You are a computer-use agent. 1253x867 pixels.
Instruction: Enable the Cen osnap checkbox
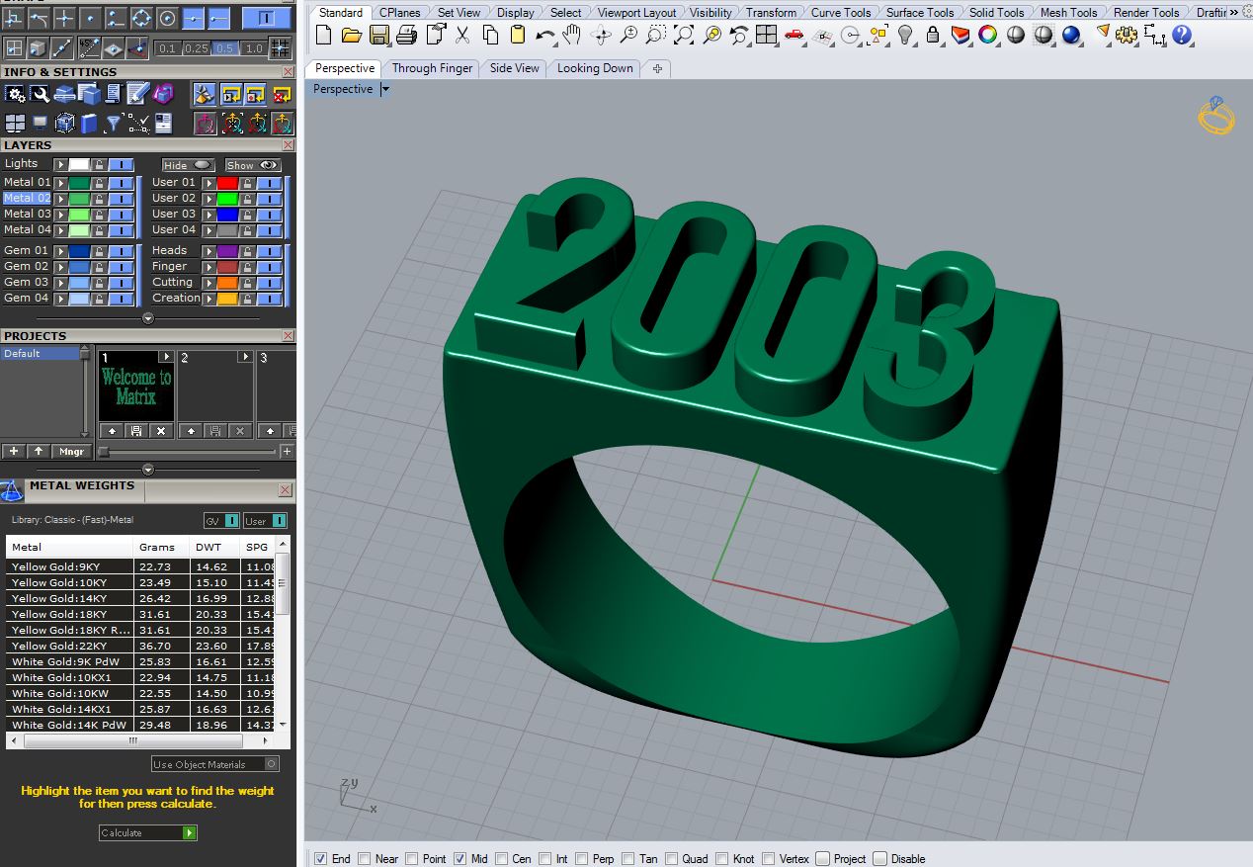[x=502, y=858]
